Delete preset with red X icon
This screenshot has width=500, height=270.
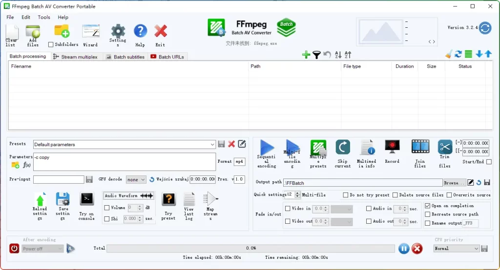[231, 144]
